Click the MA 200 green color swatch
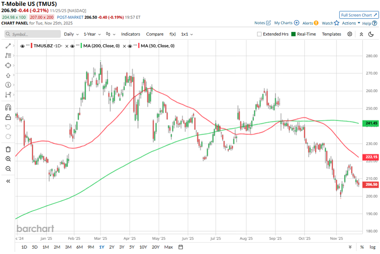Viewport: 380px width, 254px height. [x=81, y=46]
